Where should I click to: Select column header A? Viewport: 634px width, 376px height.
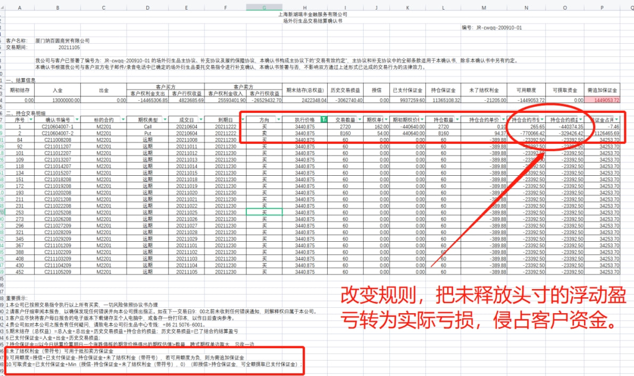pyautogui.click(x=20, y=8)
